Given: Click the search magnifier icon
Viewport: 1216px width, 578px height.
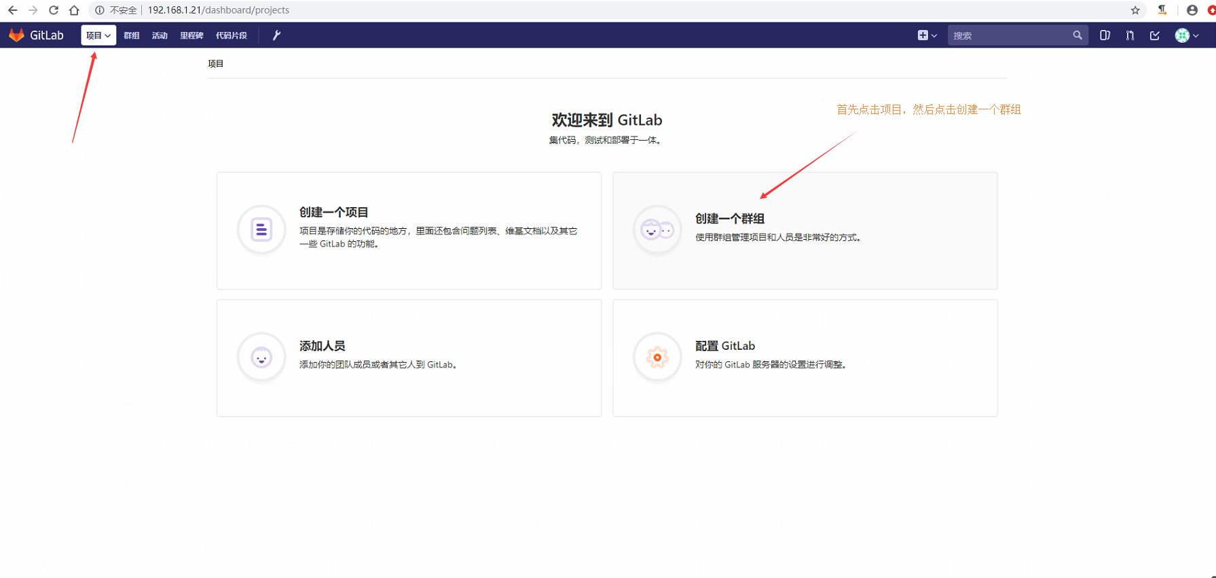Looking at the screenshot, I should [x=1077, y=35].
